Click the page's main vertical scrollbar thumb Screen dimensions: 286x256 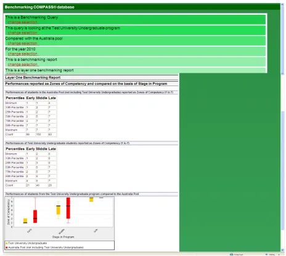283,170
